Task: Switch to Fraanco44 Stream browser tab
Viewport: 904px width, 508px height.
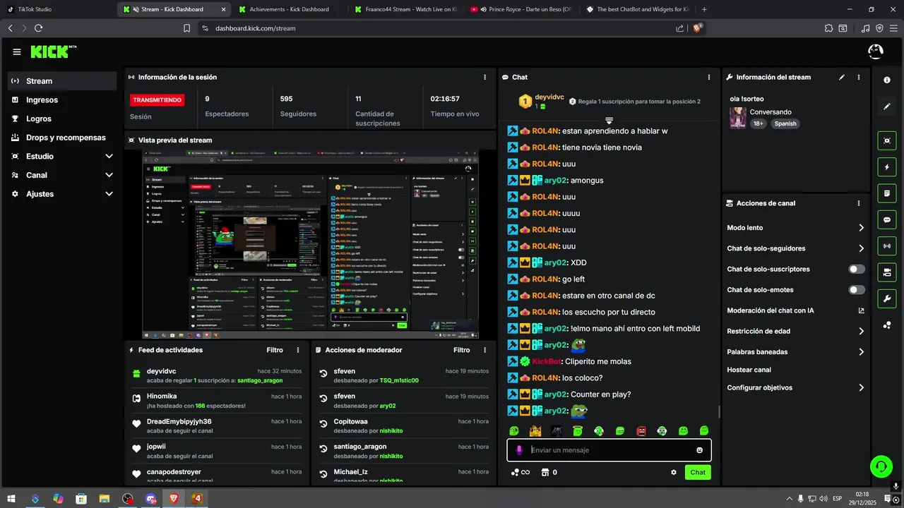Action: (x=405, y=9)
